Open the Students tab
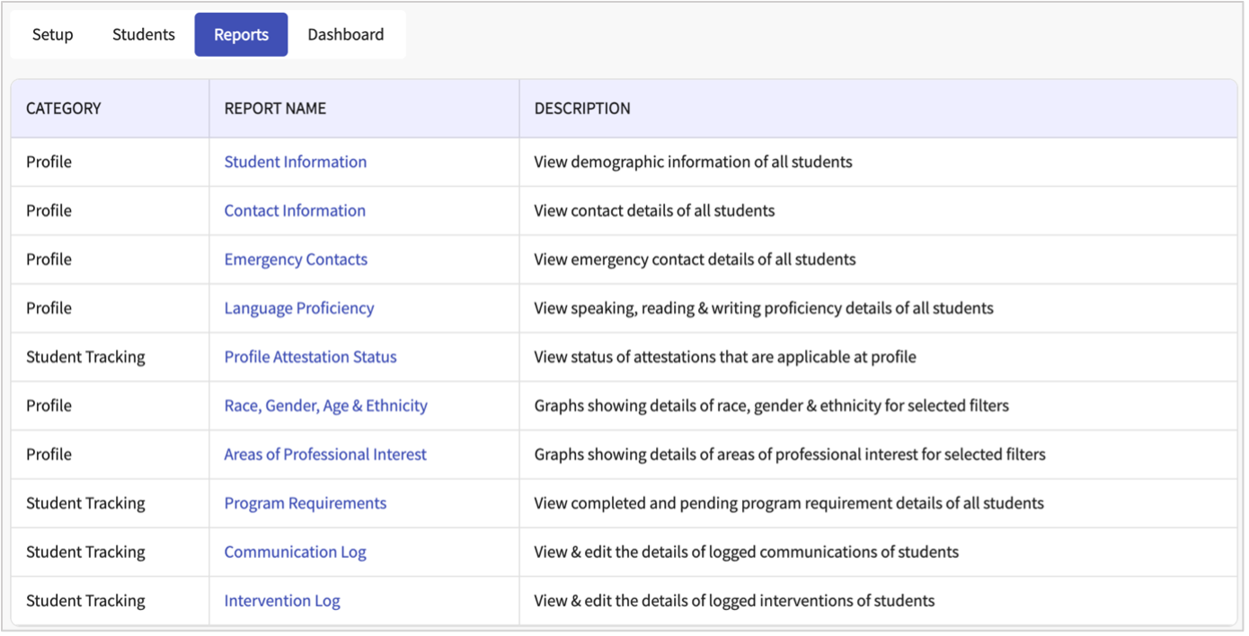Viewport: 1249px width, 636px height. pyautogui.click(x=143, y=35)
